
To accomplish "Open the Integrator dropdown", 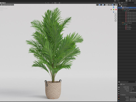I will tap(133, 97).
